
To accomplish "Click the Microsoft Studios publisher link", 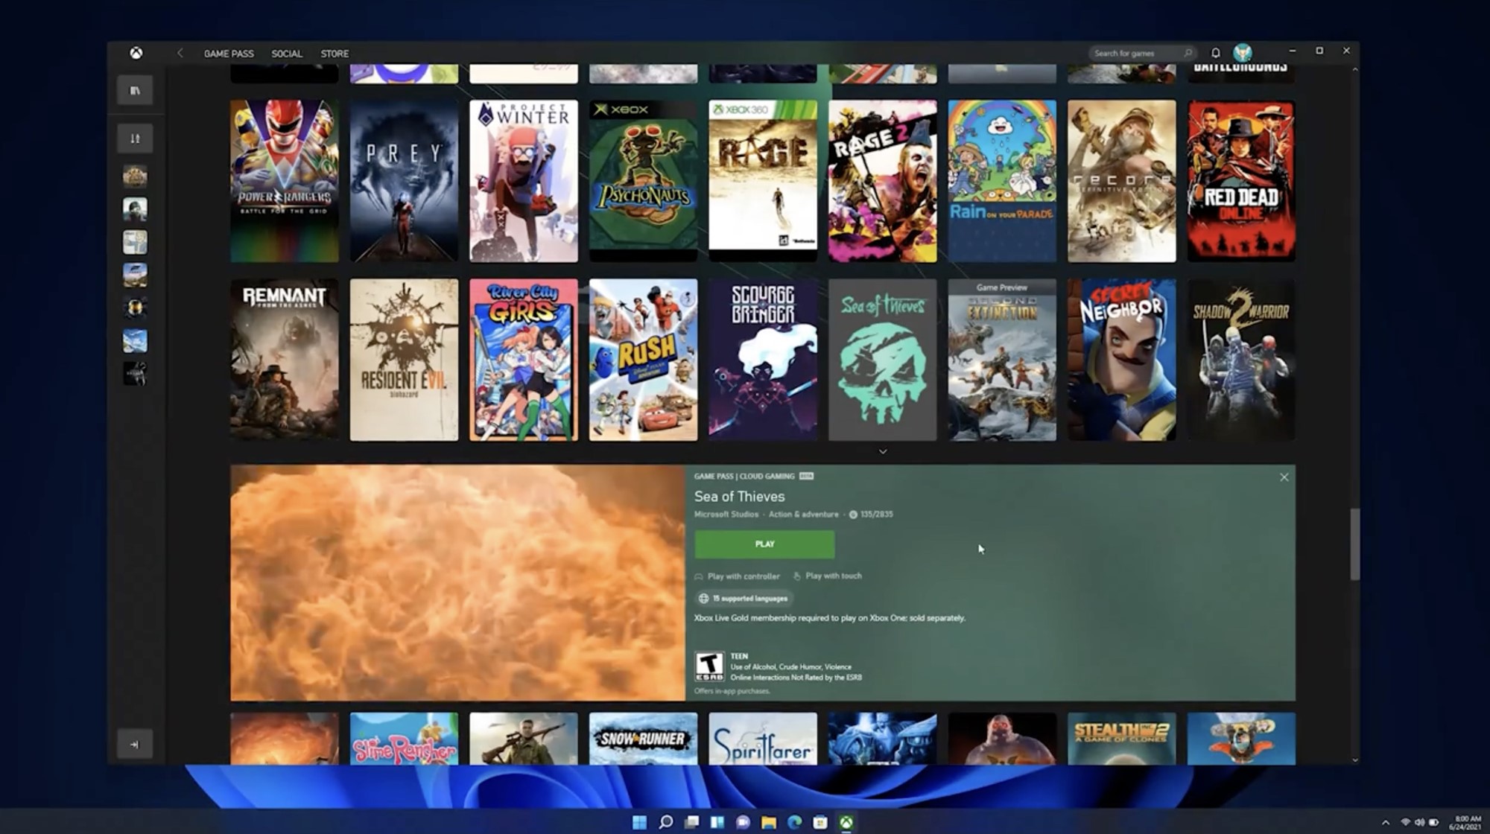I will 726,515.
